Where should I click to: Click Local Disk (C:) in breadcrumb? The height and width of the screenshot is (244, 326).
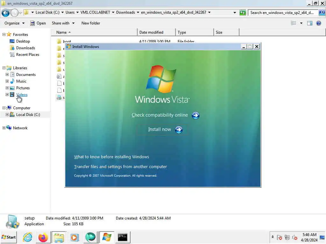(47, 12)
